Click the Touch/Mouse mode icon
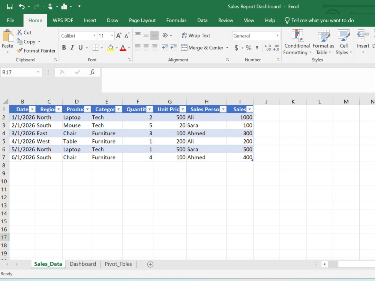 [50, 6]
